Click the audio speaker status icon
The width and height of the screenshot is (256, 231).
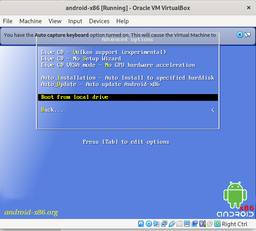156,224
